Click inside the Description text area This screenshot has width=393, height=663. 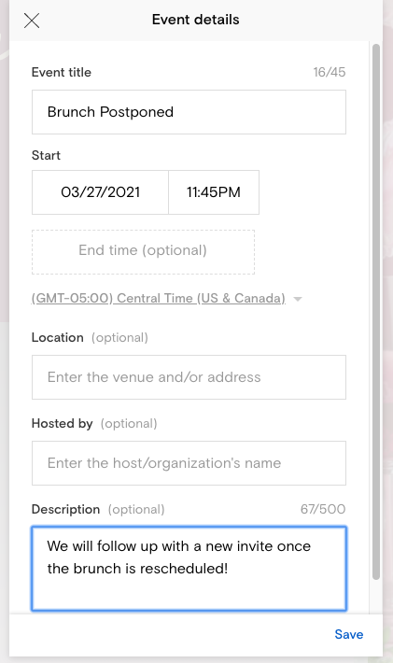[189, 569]
